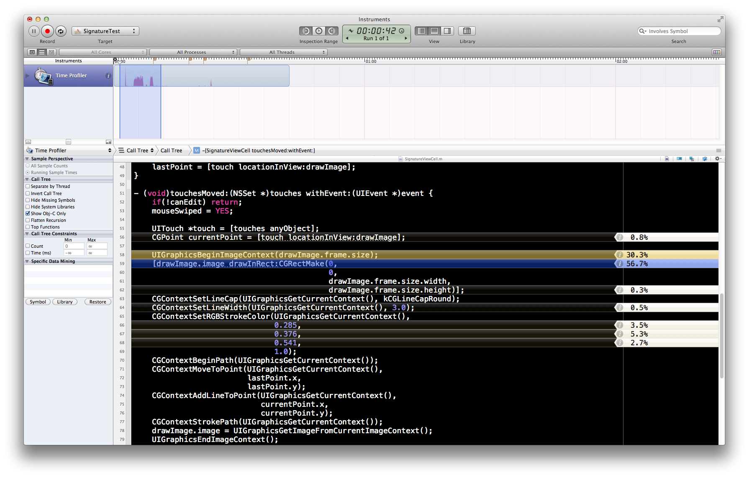
Task: Pause the recording with the pause button
Action: coord(34,31)
